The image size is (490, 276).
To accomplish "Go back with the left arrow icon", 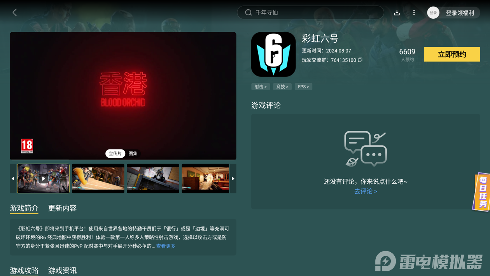I will [x=15, y=12].
